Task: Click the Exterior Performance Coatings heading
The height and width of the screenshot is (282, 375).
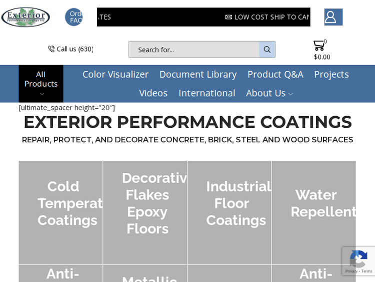Action: 187,122
